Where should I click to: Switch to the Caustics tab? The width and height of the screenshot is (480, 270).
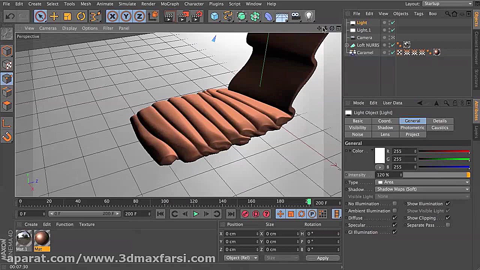pyautogui.click(x=439, y=127)
